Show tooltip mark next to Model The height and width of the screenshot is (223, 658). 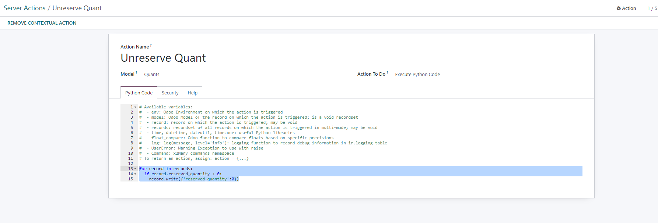point(136,73)
